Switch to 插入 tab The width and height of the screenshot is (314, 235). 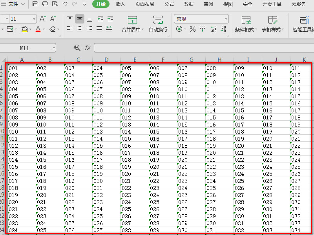(x=120, y=4)
